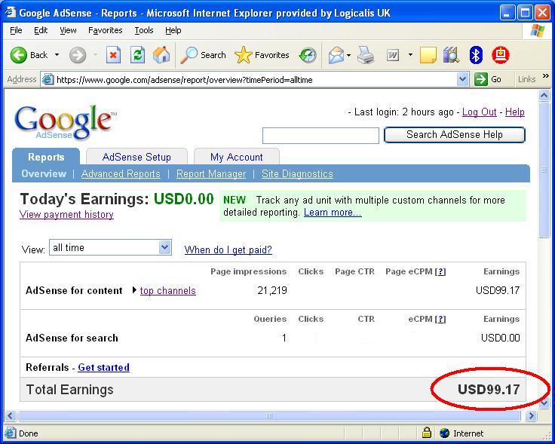The width and height of the screenshot is (555, 444).
Task: Click the Mail envelope icon
Action: coord(336,55)
